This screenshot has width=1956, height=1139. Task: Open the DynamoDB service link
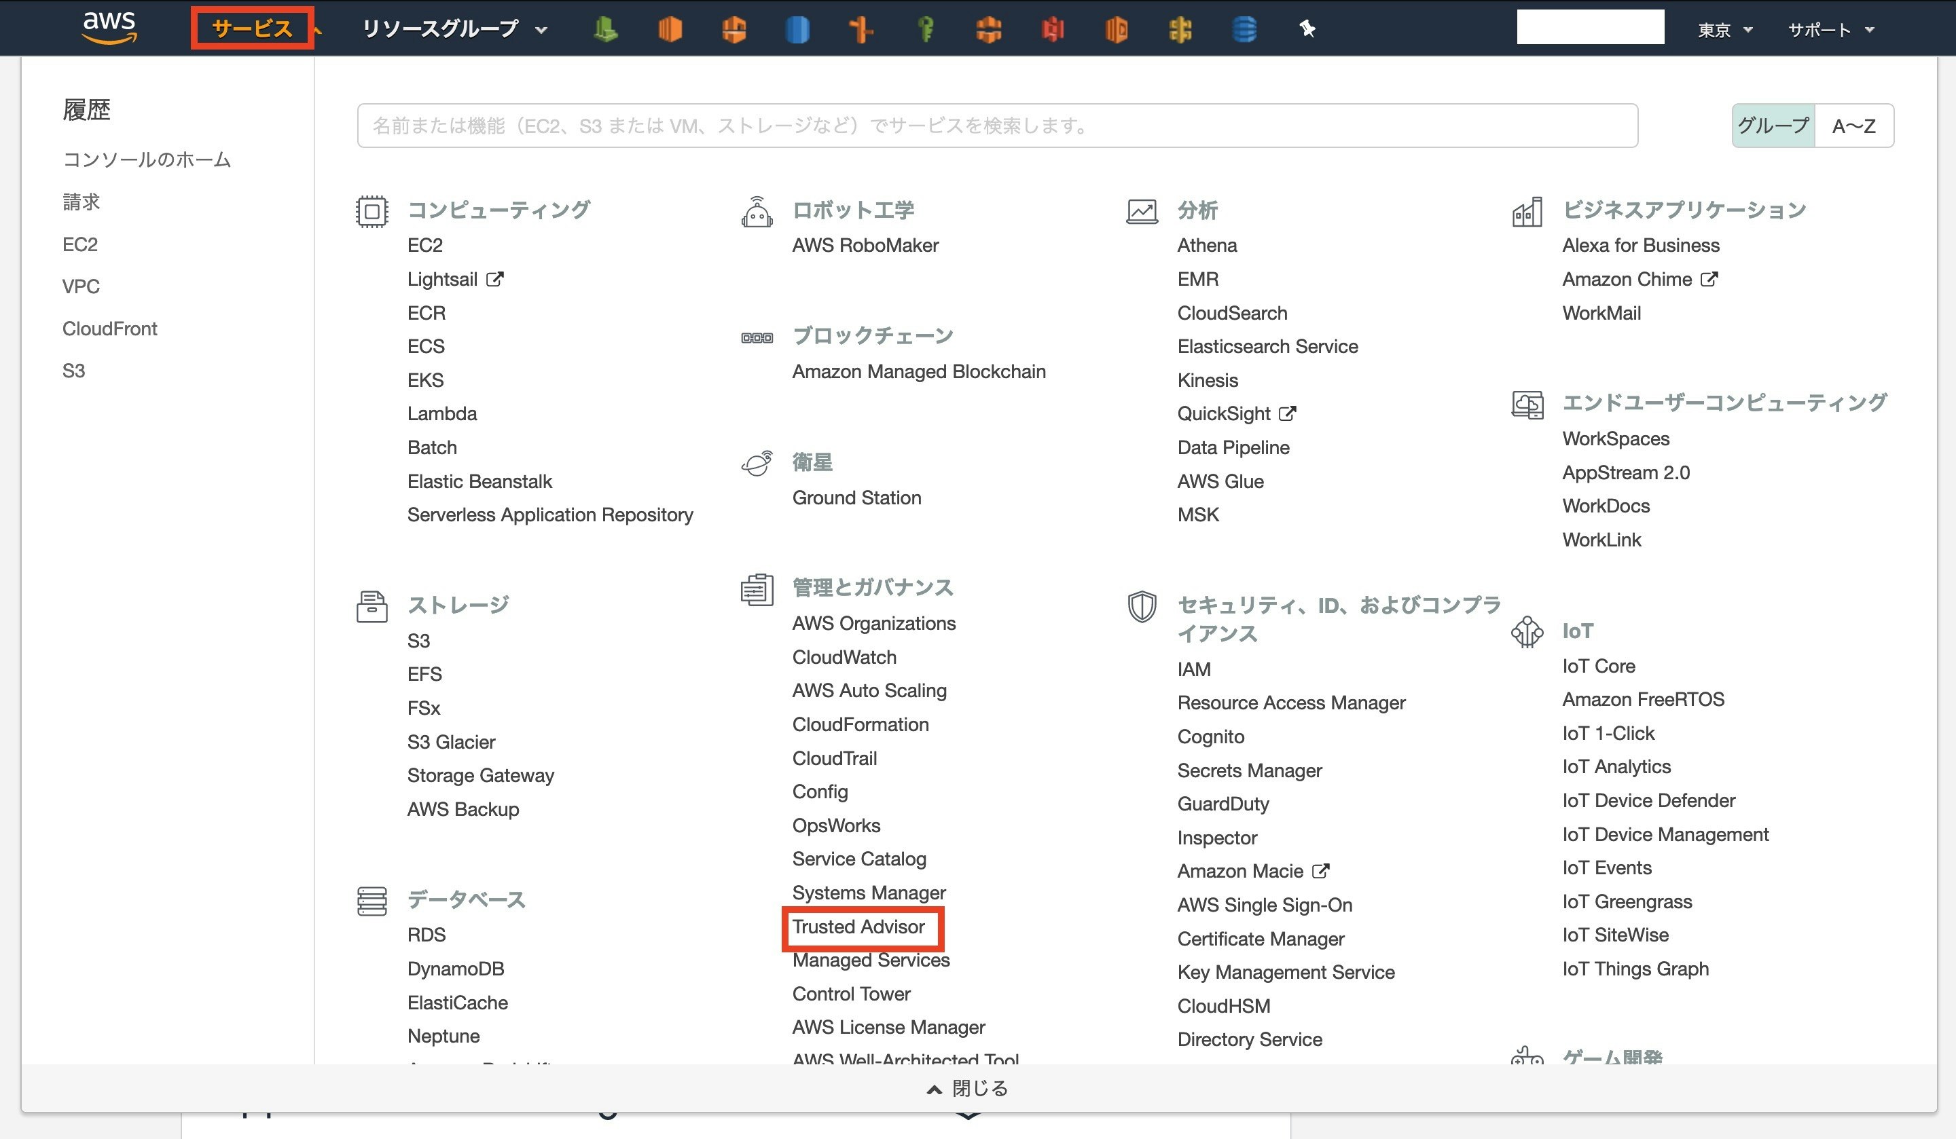click(x=455, y=969)
